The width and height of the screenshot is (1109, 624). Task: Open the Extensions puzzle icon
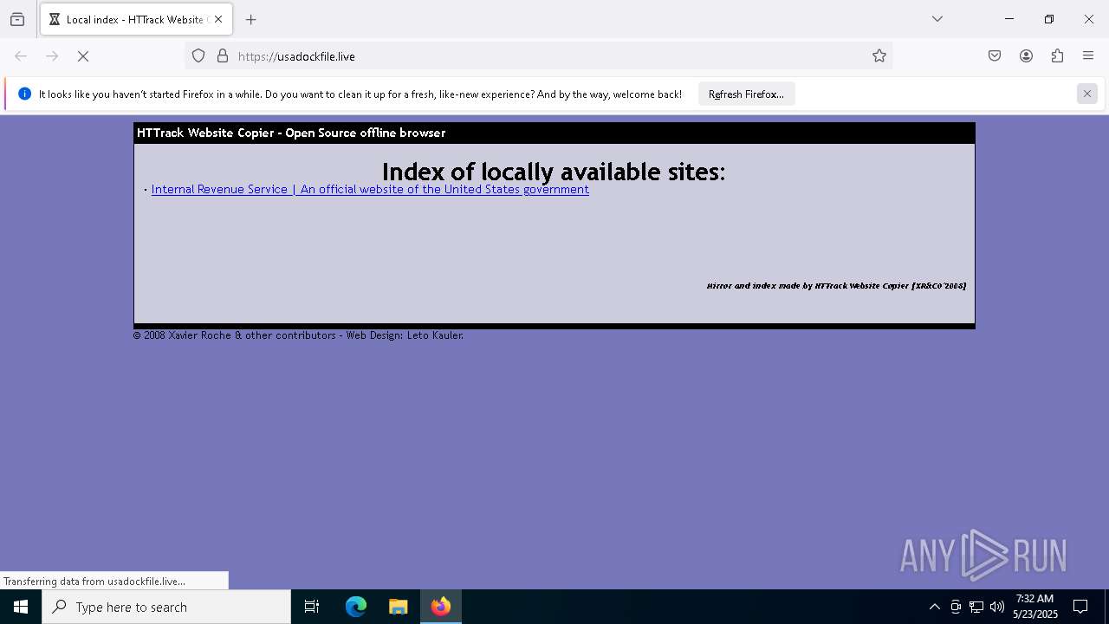tap(1057, 56)
